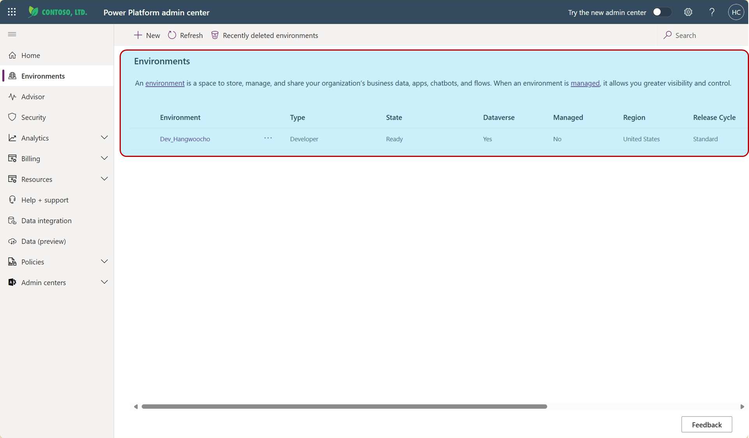Click the Security shield icon
The image size is (749, 438).
pyautogui.click(x=12, y=117)
